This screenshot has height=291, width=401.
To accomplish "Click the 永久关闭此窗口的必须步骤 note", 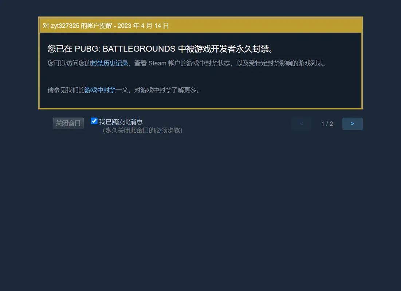I will (x=142, y=130).
